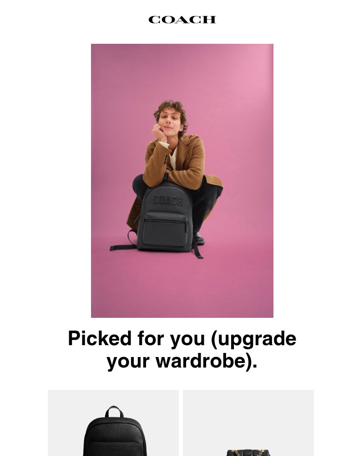Click the model's black boot
Image resolution: width=364 pixels, height=456 pixels.
pyautogui.click(x=198, y=238)
